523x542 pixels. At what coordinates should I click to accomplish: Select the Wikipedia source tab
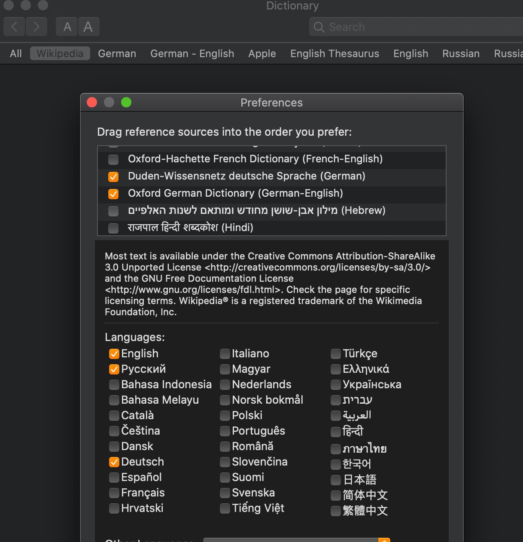point(60,54)
